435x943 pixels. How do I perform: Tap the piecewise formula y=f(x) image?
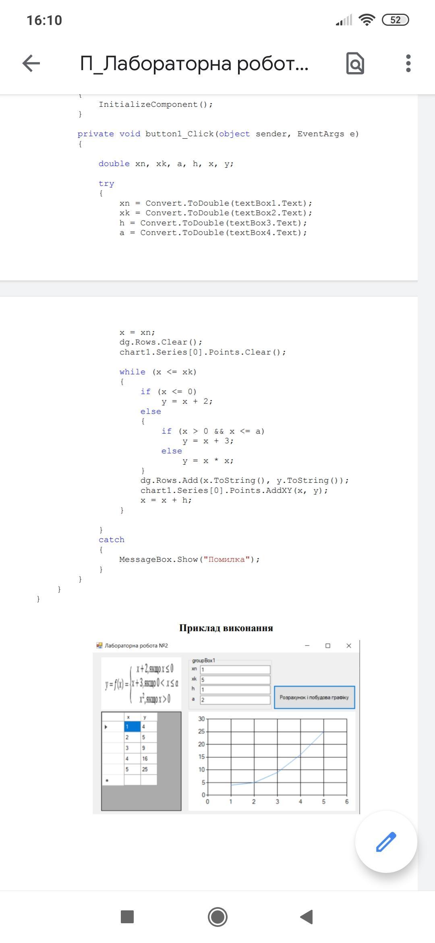tap(141, 684)
